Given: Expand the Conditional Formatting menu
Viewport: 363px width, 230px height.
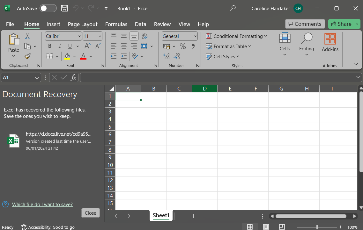Looking at the screenshot, I should pos(236,36).
